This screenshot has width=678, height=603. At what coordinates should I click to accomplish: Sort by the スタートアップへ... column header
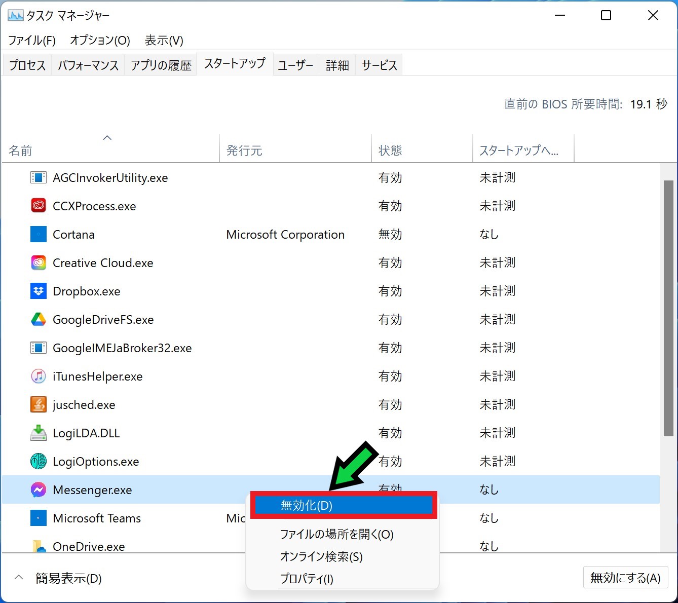coord(523,148)
